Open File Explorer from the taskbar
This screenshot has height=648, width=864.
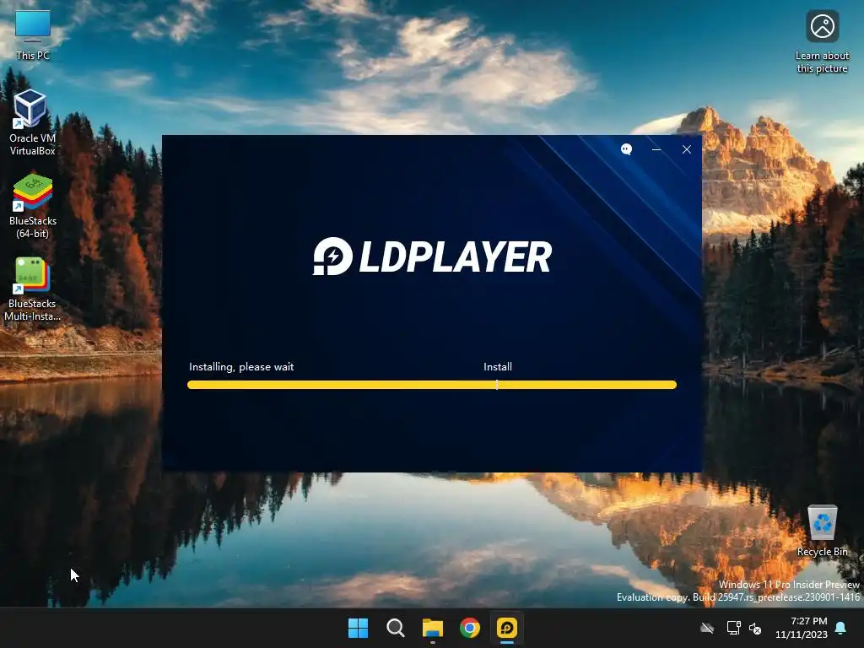[x=433, y=628]
